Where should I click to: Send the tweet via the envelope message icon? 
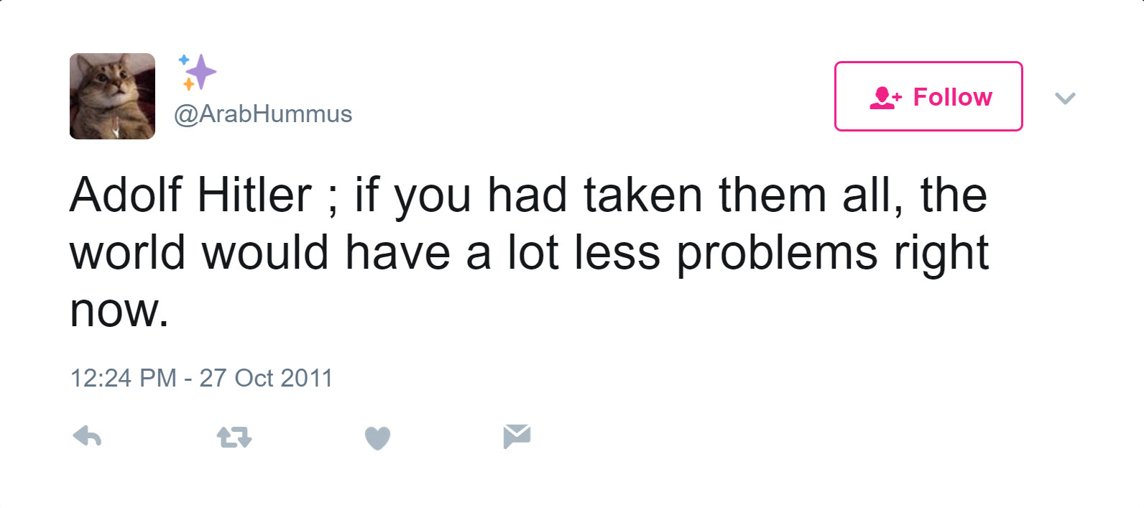point(517,436)
